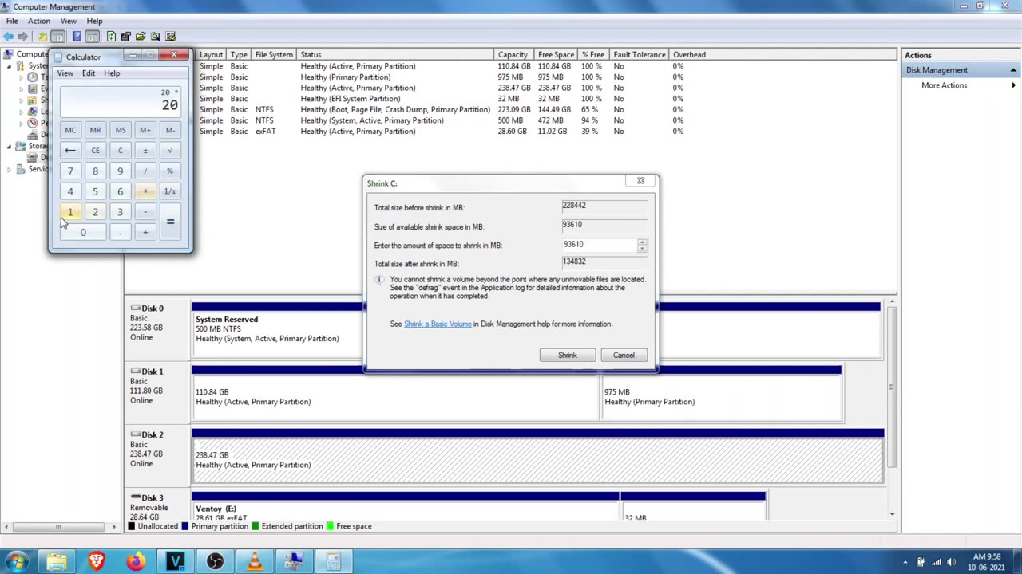Screen dimensions: 1022x574
Task: Open the File menu in Computer Management
Action: coord(12,21)
